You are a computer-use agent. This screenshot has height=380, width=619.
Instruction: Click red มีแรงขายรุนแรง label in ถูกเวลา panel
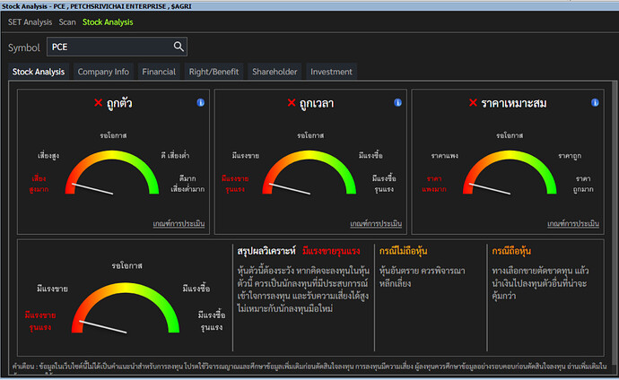coord(235,184)
